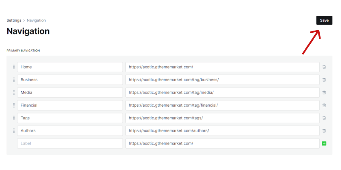Viewport: 341px width, 170px height.
Task: Click the Save button
Action: (324, 20)
